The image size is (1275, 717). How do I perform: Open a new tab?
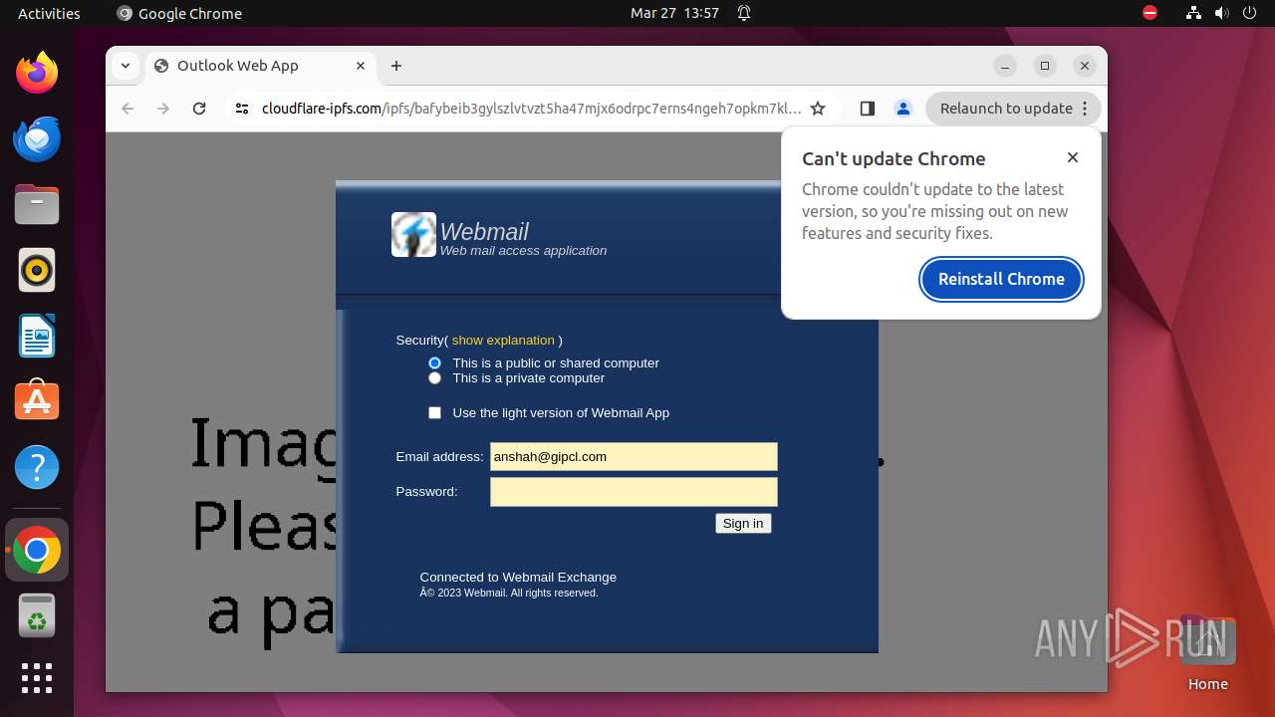coord(396,66)
